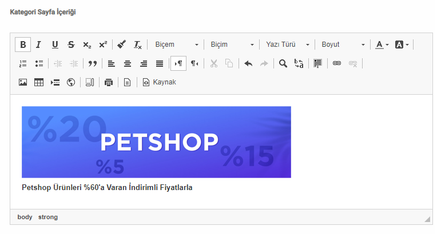445x234 pixels.
Task: Insert a link with chain icon
Action: [337, 63]
